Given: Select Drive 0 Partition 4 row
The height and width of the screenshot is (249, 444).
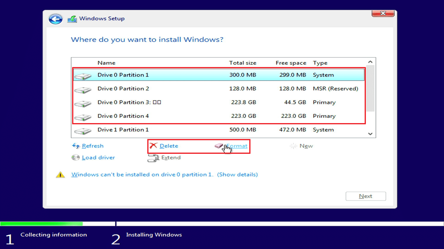Looking at the screenshot, I should (x=219, y=116).
